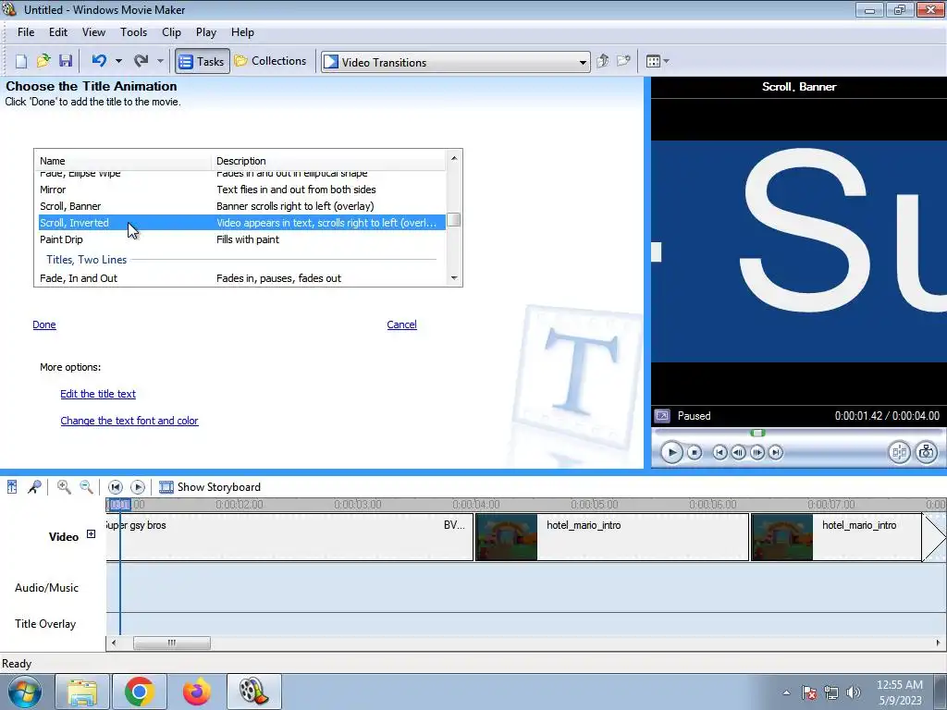Open the Help menu

(243, 32)
